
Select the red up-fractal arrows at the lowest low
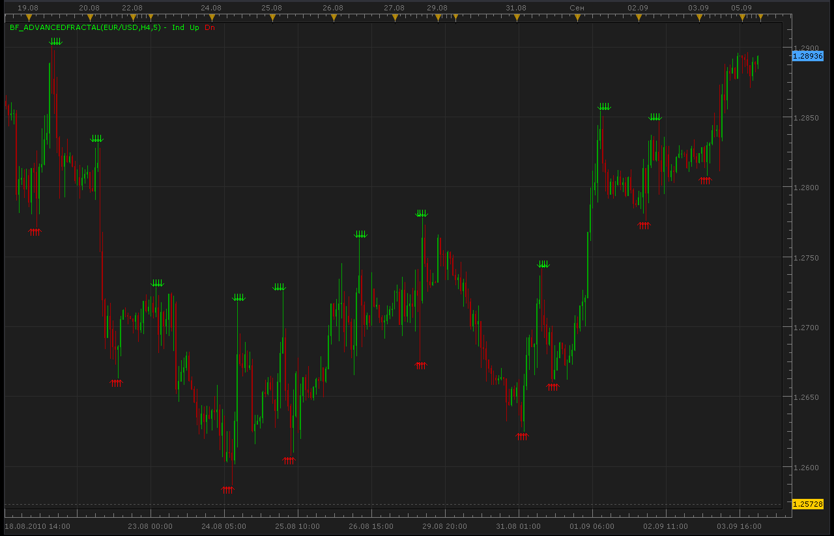pos(227,488)
